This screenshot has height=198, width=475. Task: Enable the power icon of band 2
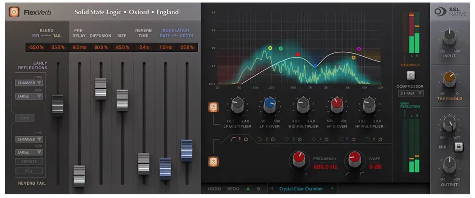272,139
